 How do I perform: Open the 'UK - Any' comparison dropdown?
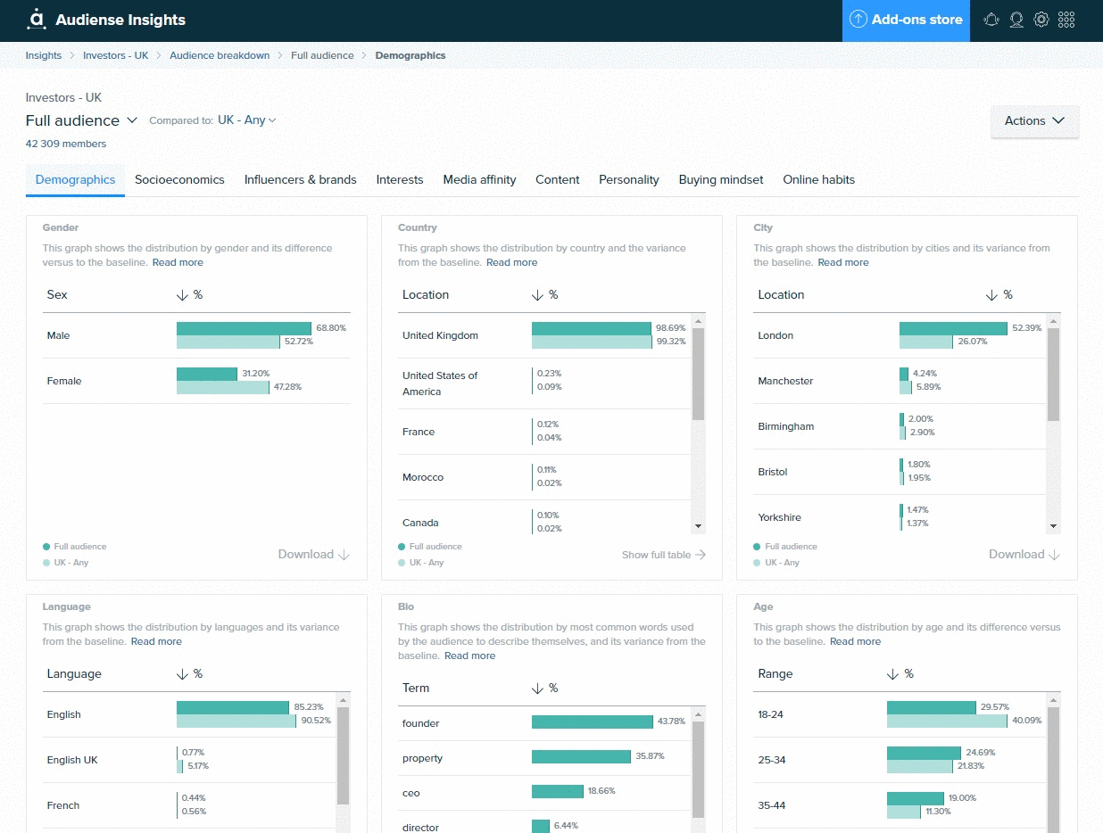(247, 120)
